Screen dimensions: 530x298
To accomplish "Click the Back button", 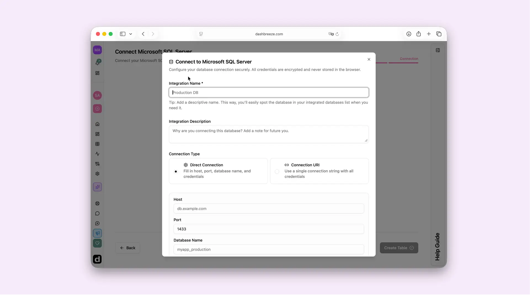I will pos(127,248).
